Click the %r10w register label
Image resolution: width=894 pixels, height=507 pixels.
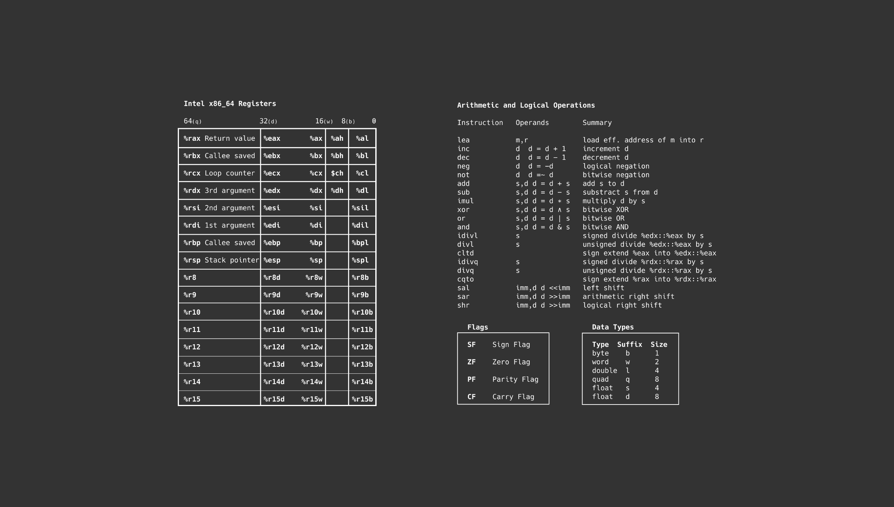click(312, 312)
